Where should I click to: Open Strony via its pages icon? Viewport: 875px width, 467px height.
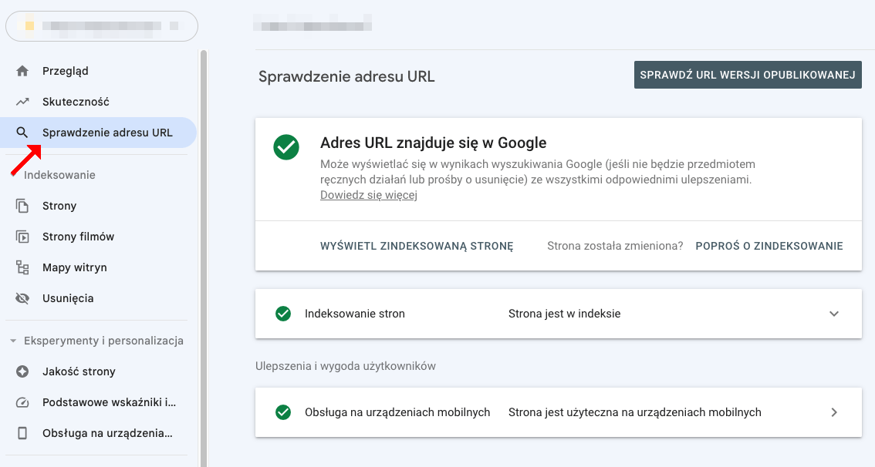click(22, 205)
